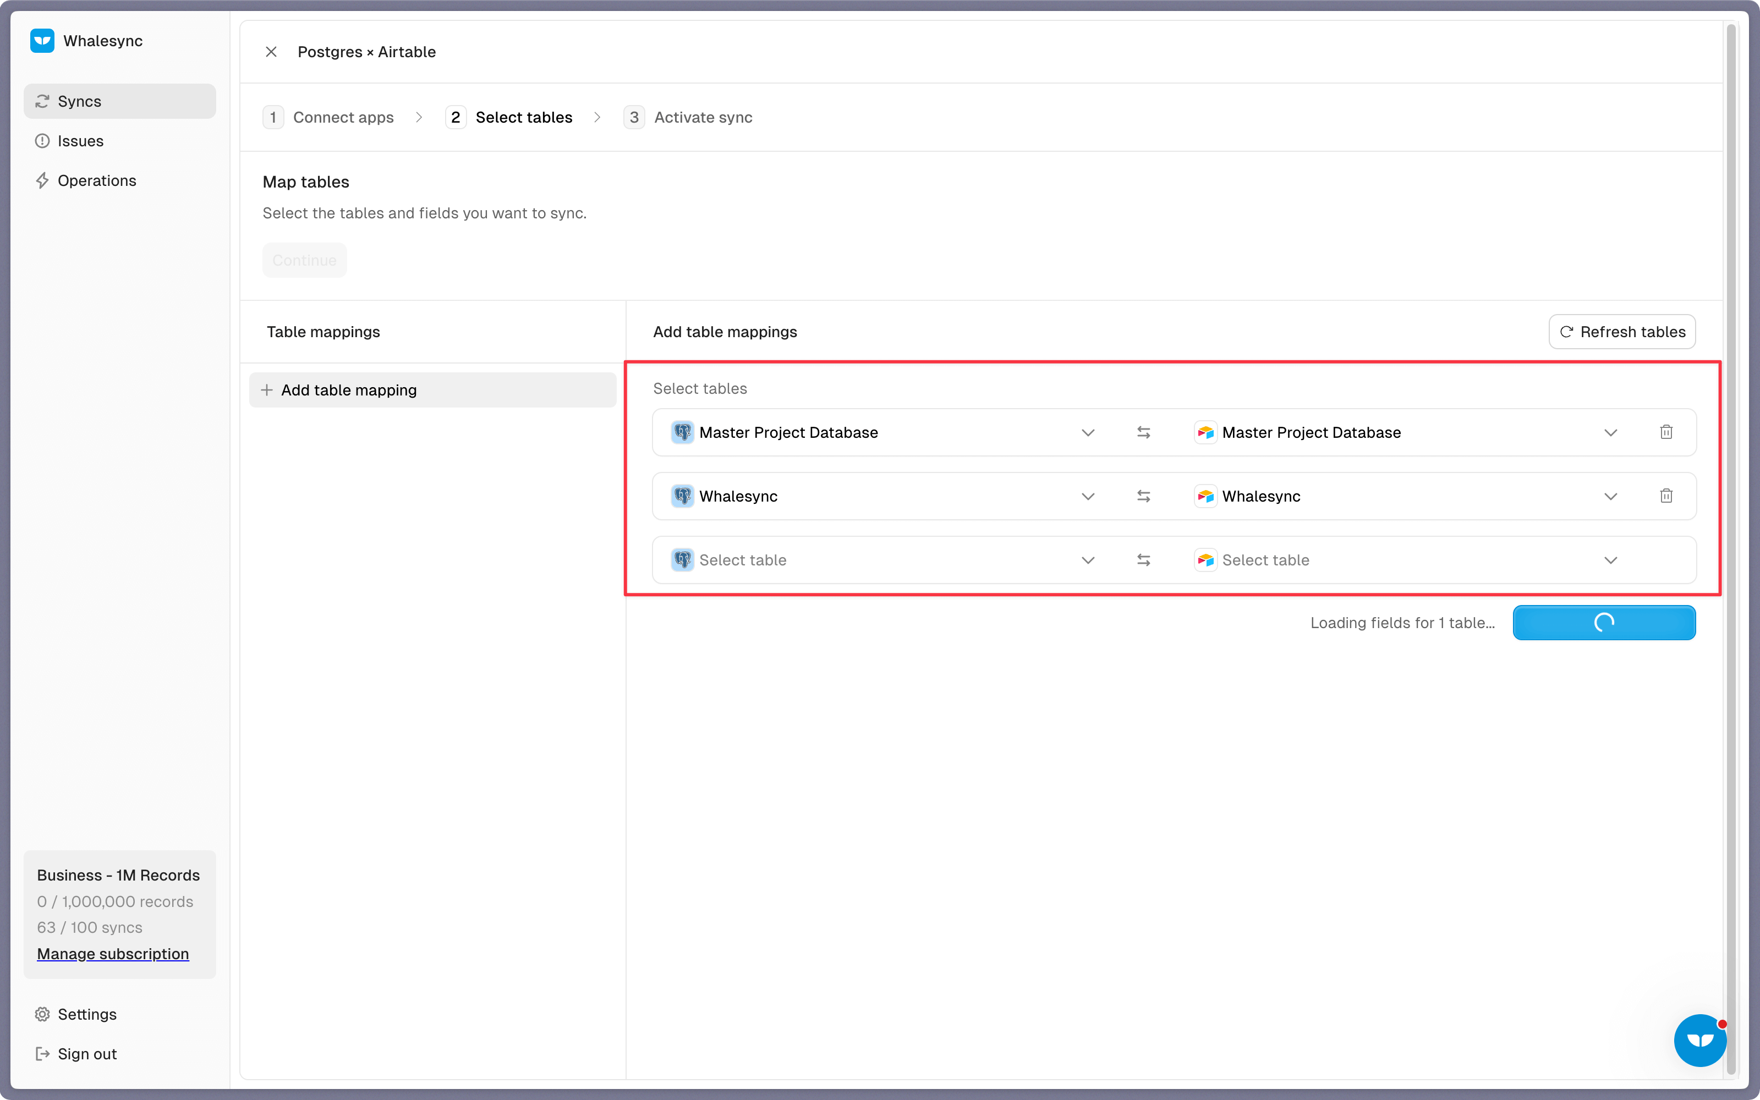The height and width of the screenshot is (1100, 1760).
Task: Open the Operations section
Action: pyautogui.click(x=120, y=180)
